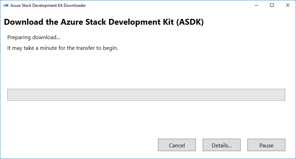The width and height of the screenshot is (296, 159).
Task: Click the word 'Downloader' in the window caption
Action: [x=75, y=5]
